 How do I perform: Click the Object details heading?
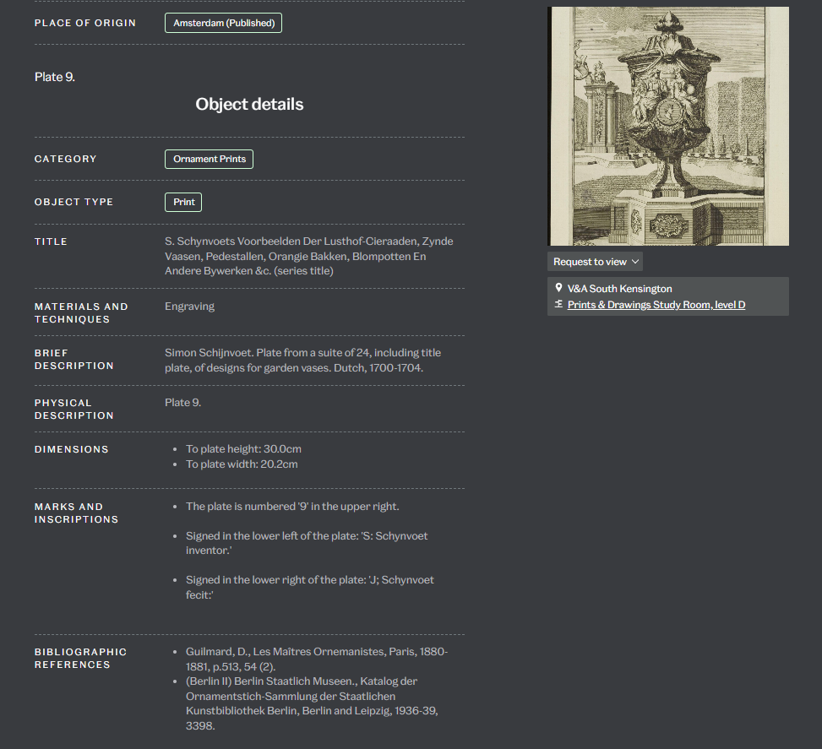coord(249,105)
